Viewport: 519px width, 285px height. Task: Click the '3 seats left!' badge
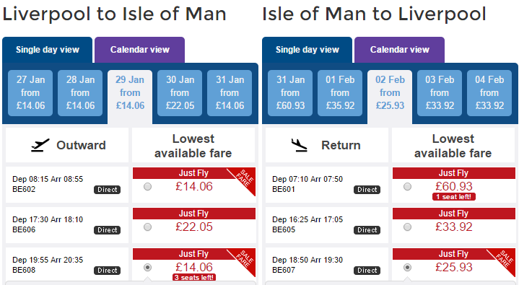[194, 277]
